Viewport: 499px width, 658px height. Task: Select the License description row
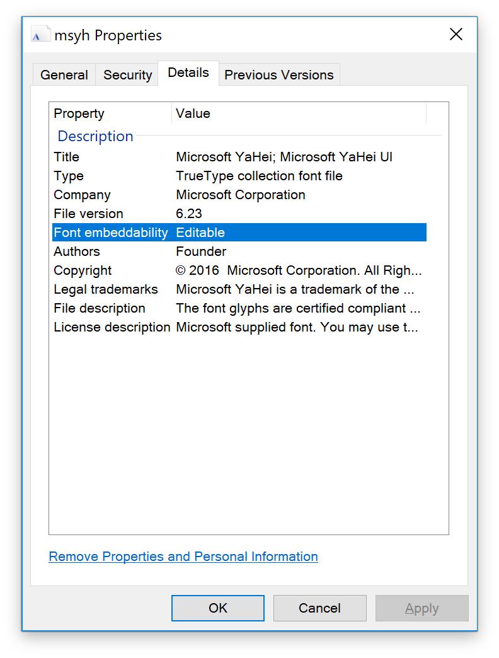pyautogui.click(x=239, y=327)
